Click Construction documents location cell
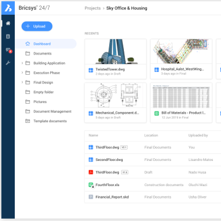Image resolution: width=221 pixels, height=221 pixels. (x=164, y=185)
